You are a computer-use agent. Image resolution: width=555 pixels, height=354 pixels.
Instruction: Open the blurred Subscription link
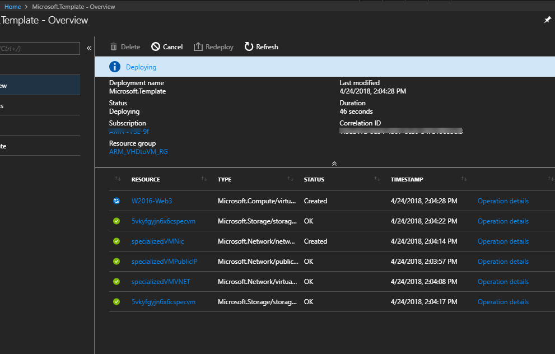(129, 131)
